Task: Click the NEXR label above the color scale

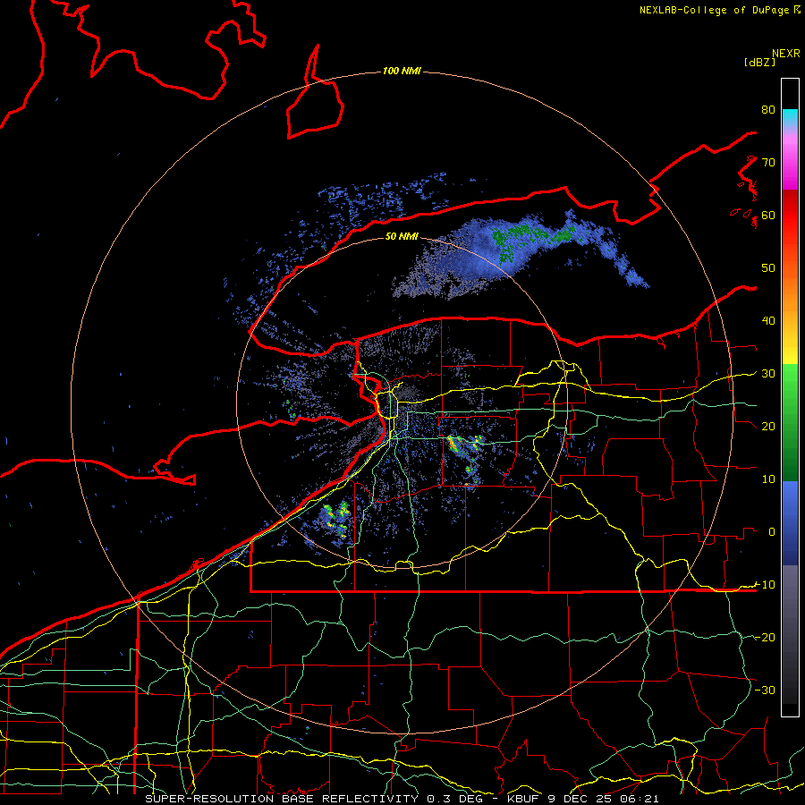Action: click(x=786, y=53)
